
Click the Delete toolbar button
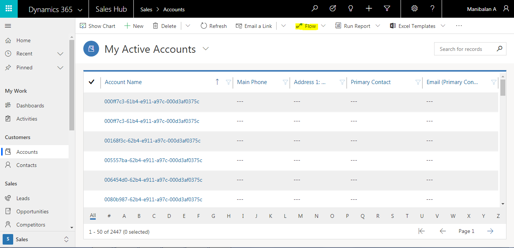coord(164,26)
